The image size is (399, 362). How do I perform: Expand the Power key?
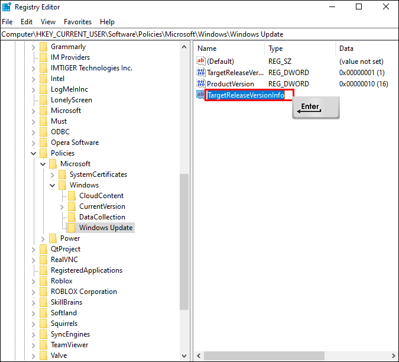pyautogui.click(x=43, y=239)
